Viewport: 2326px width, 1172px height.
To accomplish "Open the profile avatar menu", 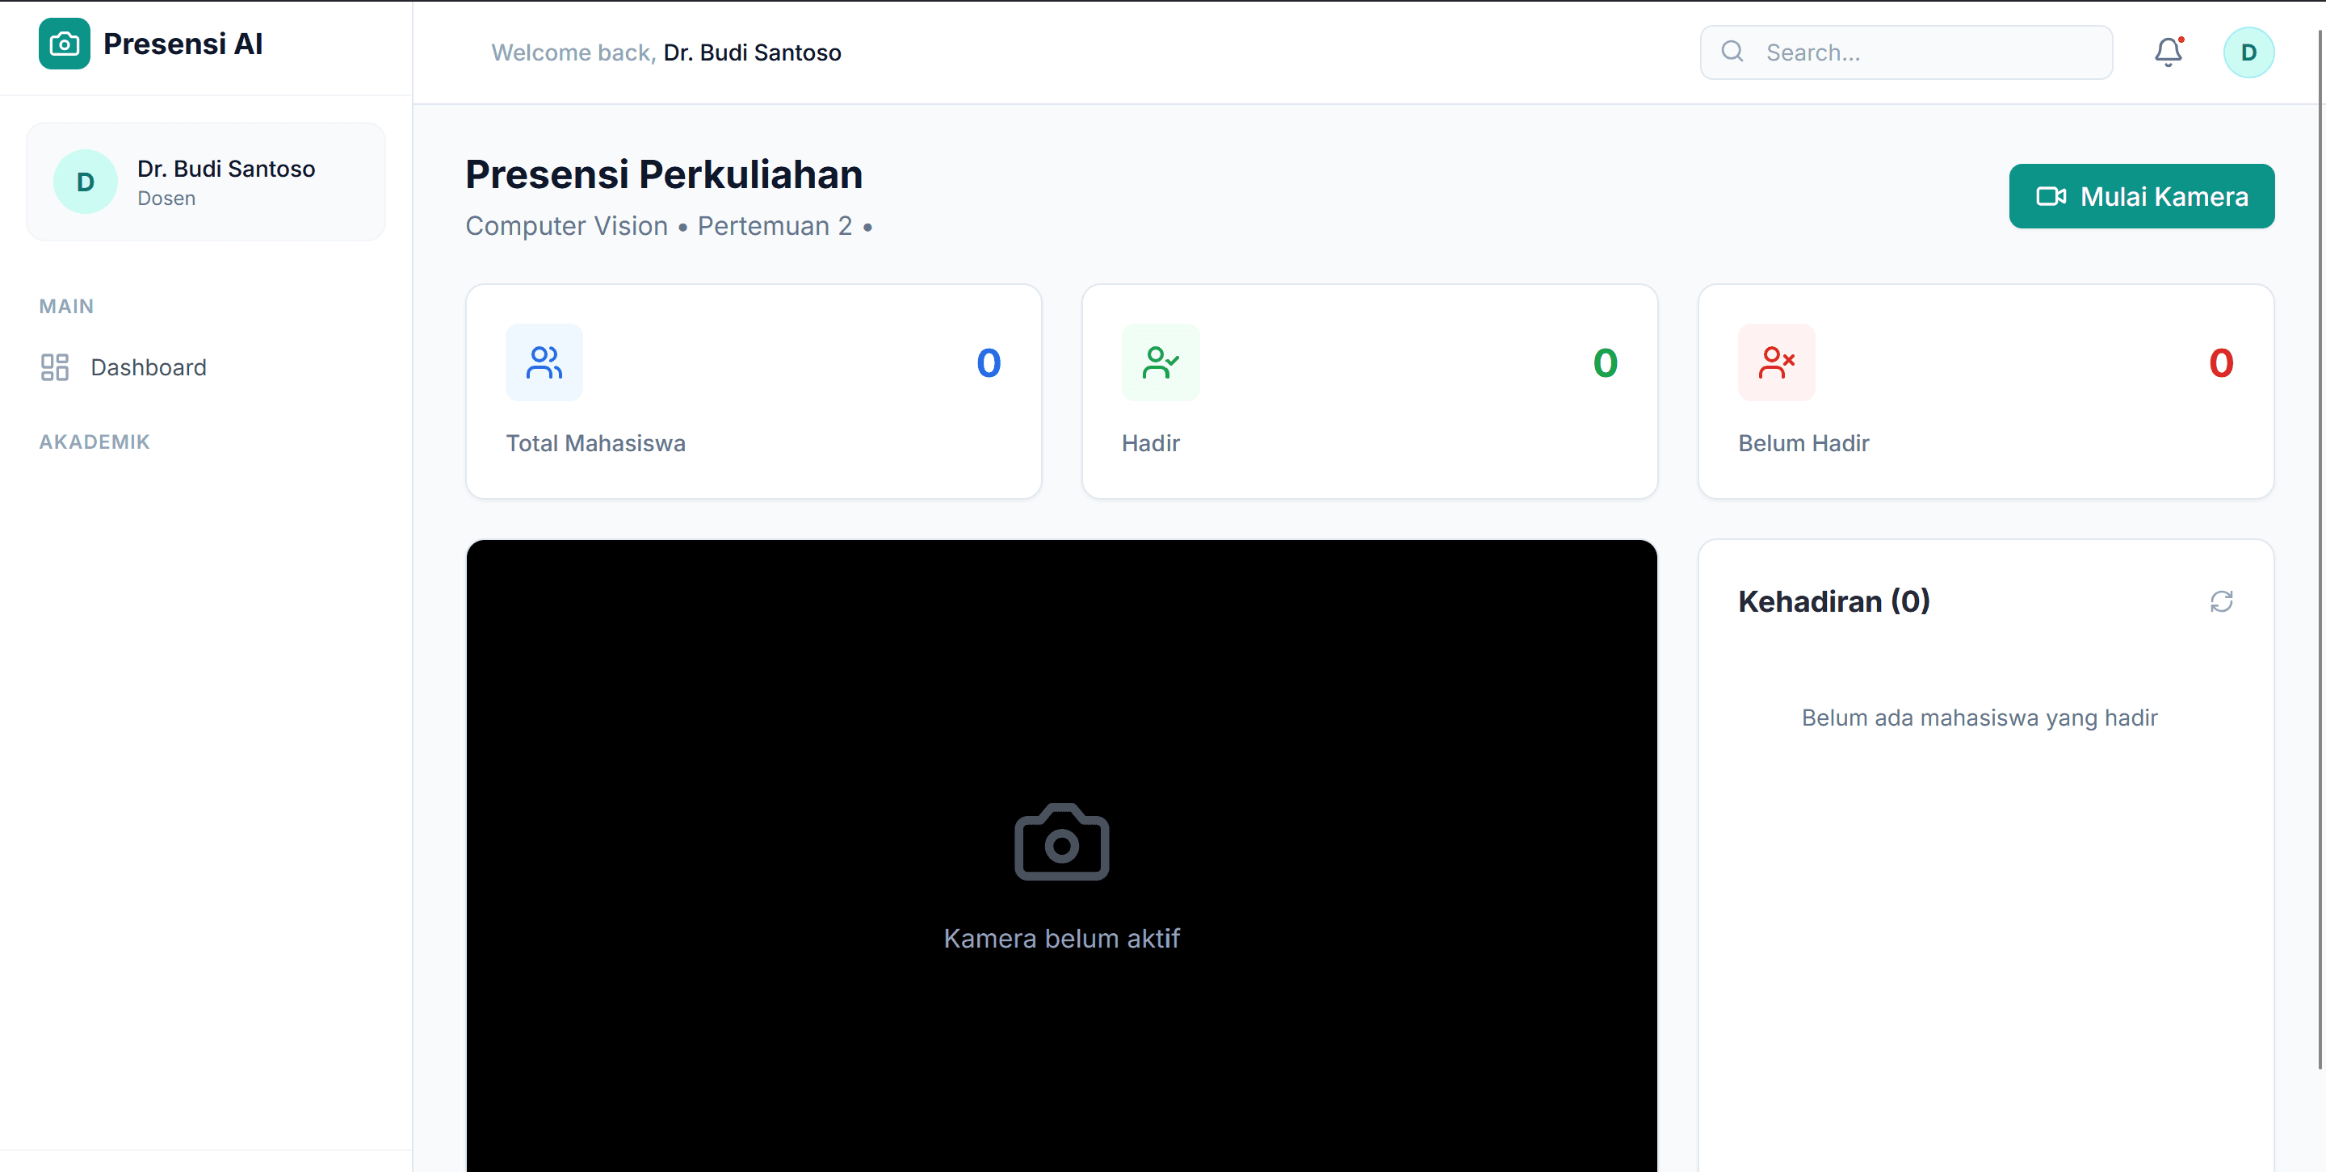I will (x=2249, y=52).
